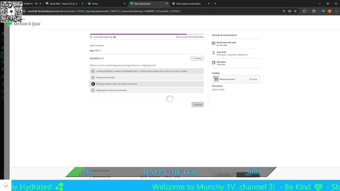Select answer D radio button
Image resolution: width=340 pixels, height=191 pixels.
(93, 90)
